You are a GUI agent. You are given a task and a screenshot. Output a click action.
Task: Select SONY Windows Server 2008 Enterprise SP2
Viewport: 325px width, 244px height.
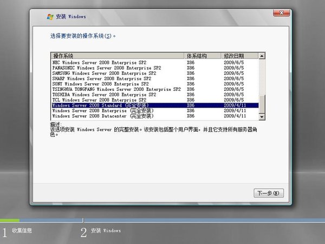155,84
